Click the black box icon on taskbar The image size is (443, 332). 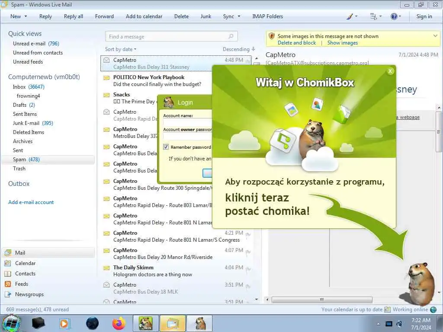tap(39, 323)
